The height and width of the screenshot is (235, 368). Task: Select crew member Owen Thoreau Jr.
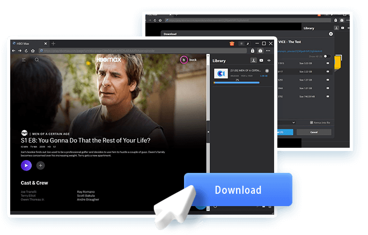(x=33, y=200)
